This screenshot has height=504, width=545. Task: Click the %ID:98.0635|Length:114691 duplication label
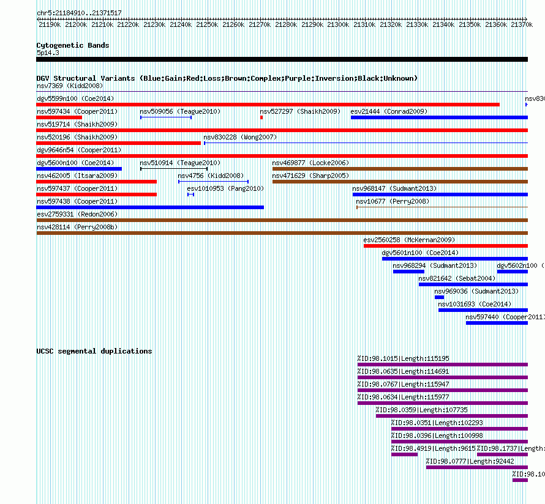pyautogui.click(x=403, y=371)
